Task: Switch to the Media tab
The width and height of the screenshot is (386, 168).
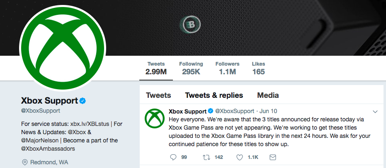Action: point(268,95)
